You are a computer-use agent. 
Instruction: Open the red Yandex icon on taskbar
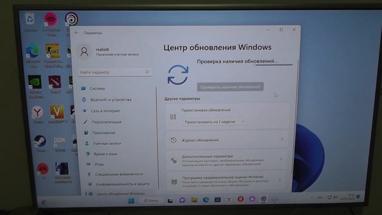coord(241,199)
